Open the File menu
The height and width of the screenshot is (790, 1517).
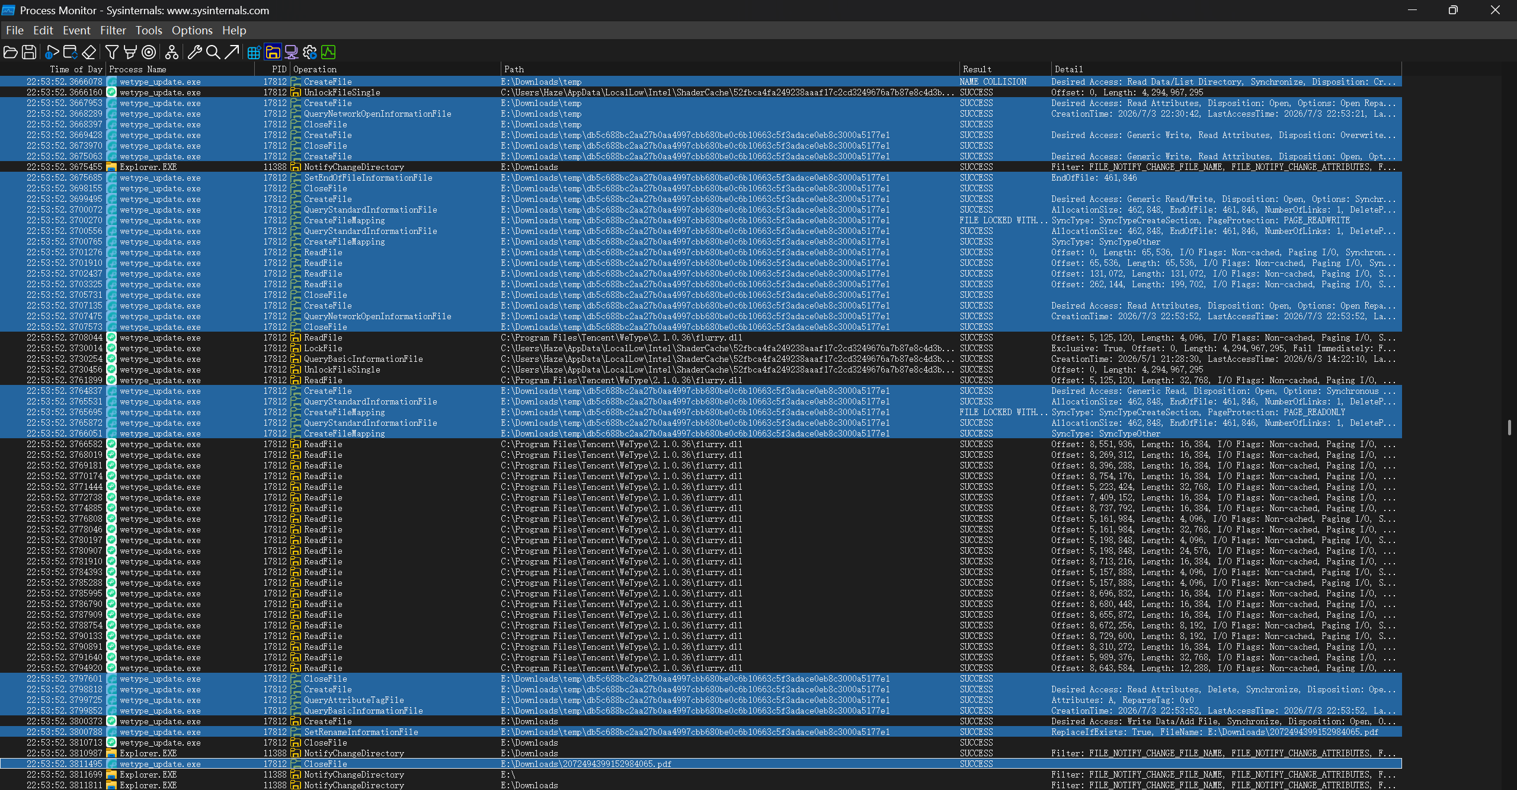point(15,30)
